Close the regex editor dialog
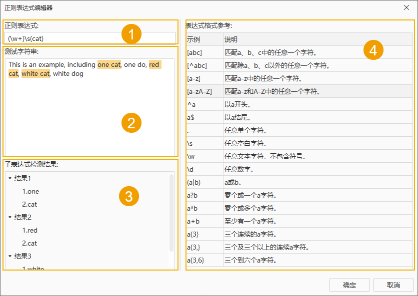 click(x=407, y=7)
